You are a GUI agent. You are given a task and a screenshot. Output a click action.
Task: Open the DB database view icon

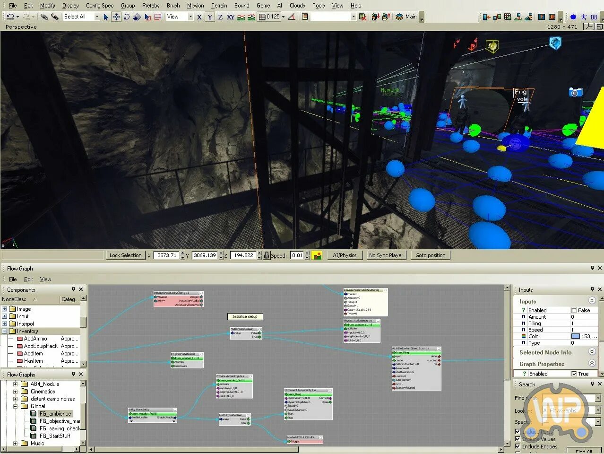pos(594,17)
